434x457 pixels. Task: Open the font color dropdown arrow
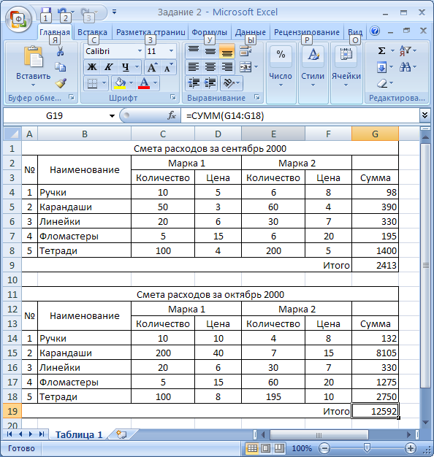(155, 83)
